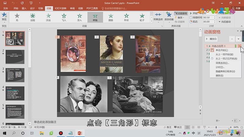Start slide show from status bar icon
Screen dimensions: 244x137
[204, 127]
